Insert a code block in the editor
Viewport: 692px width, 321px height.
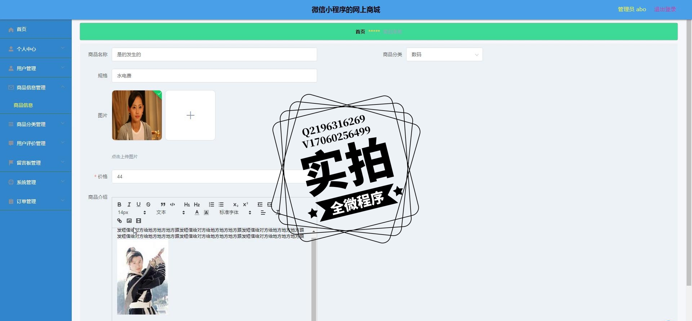pyautogui.click(x=173, y=204)
